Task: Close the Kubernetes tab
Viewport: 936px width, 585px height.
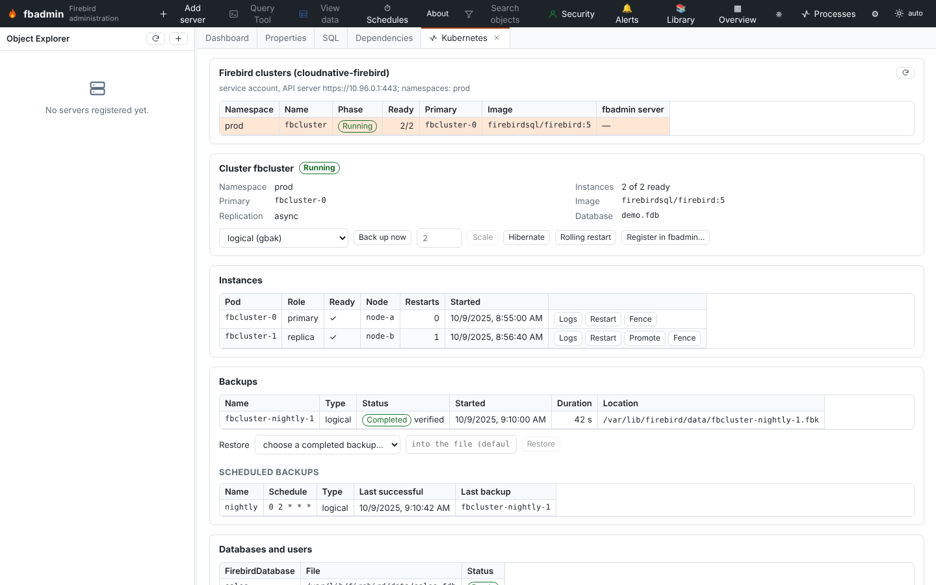Action: coord(497,38)
